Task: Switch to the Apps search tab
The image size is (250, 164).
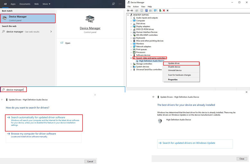Action: point(13,4)
